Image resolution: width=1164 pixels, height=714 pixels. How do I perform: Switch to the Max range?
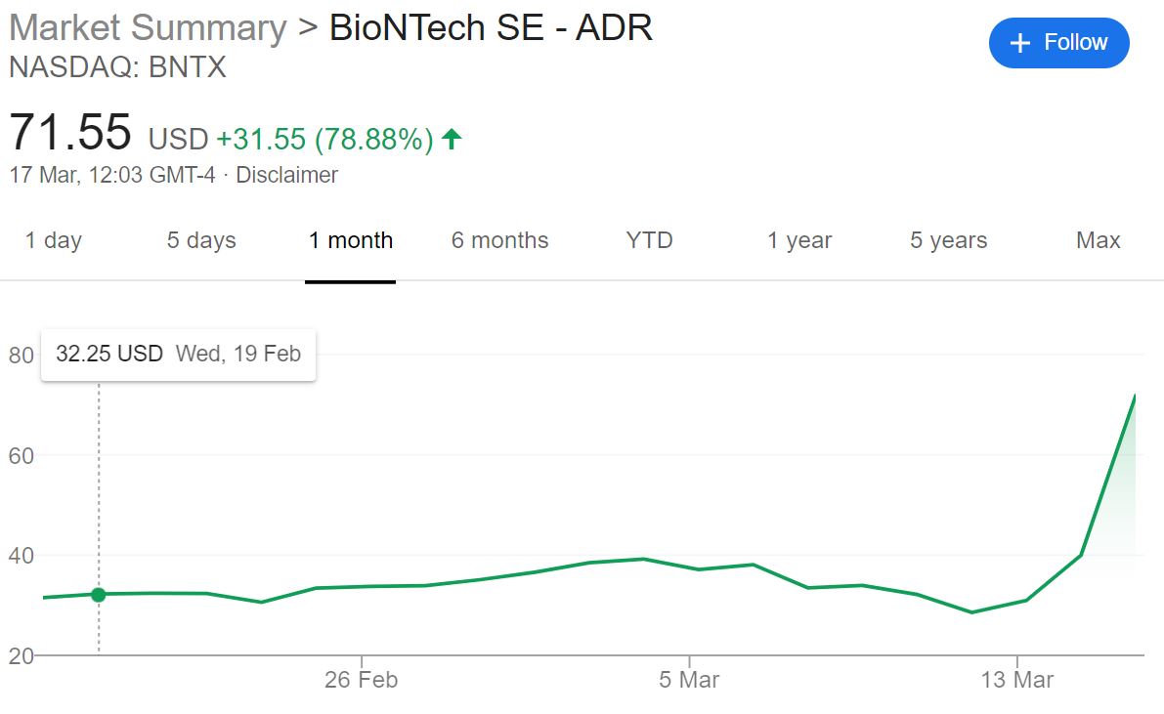(x=1098, y=240)
